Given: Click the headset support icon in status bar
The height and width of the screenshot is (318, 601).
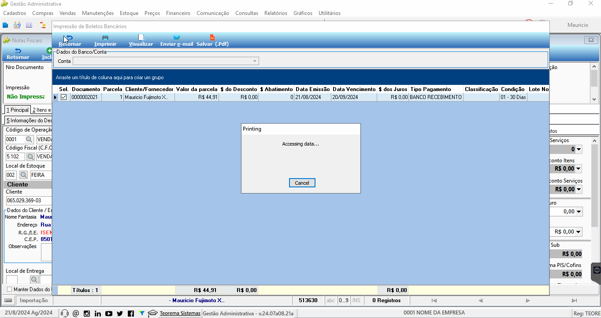Looking at the screenshot, I should [65, 313].
